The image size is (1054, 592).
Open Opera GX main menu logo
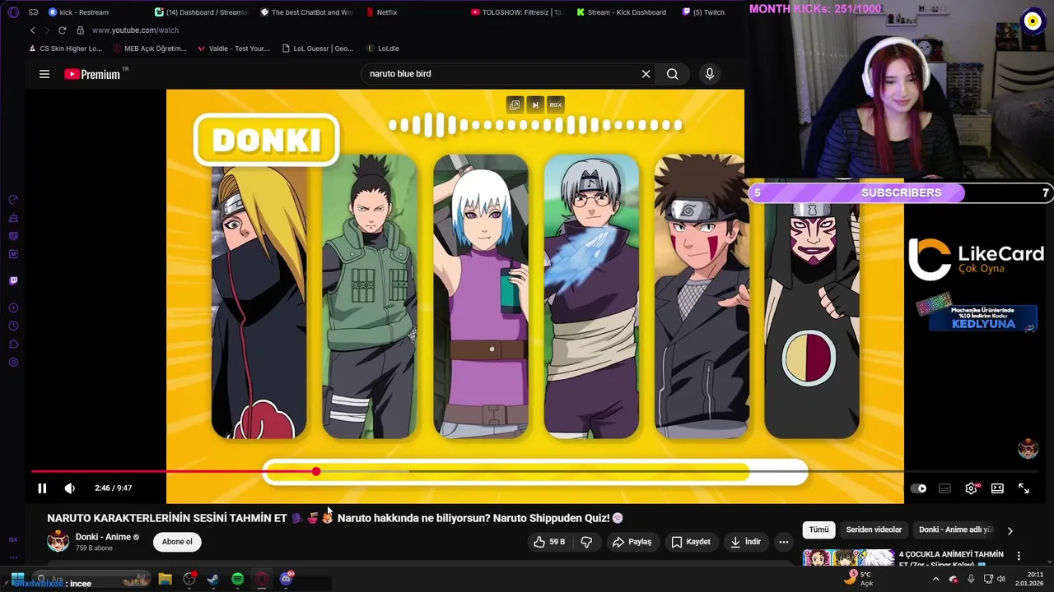[13, 12]
